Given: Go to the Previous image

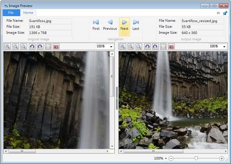Looking at the screenshot, I should click(110, 25).
